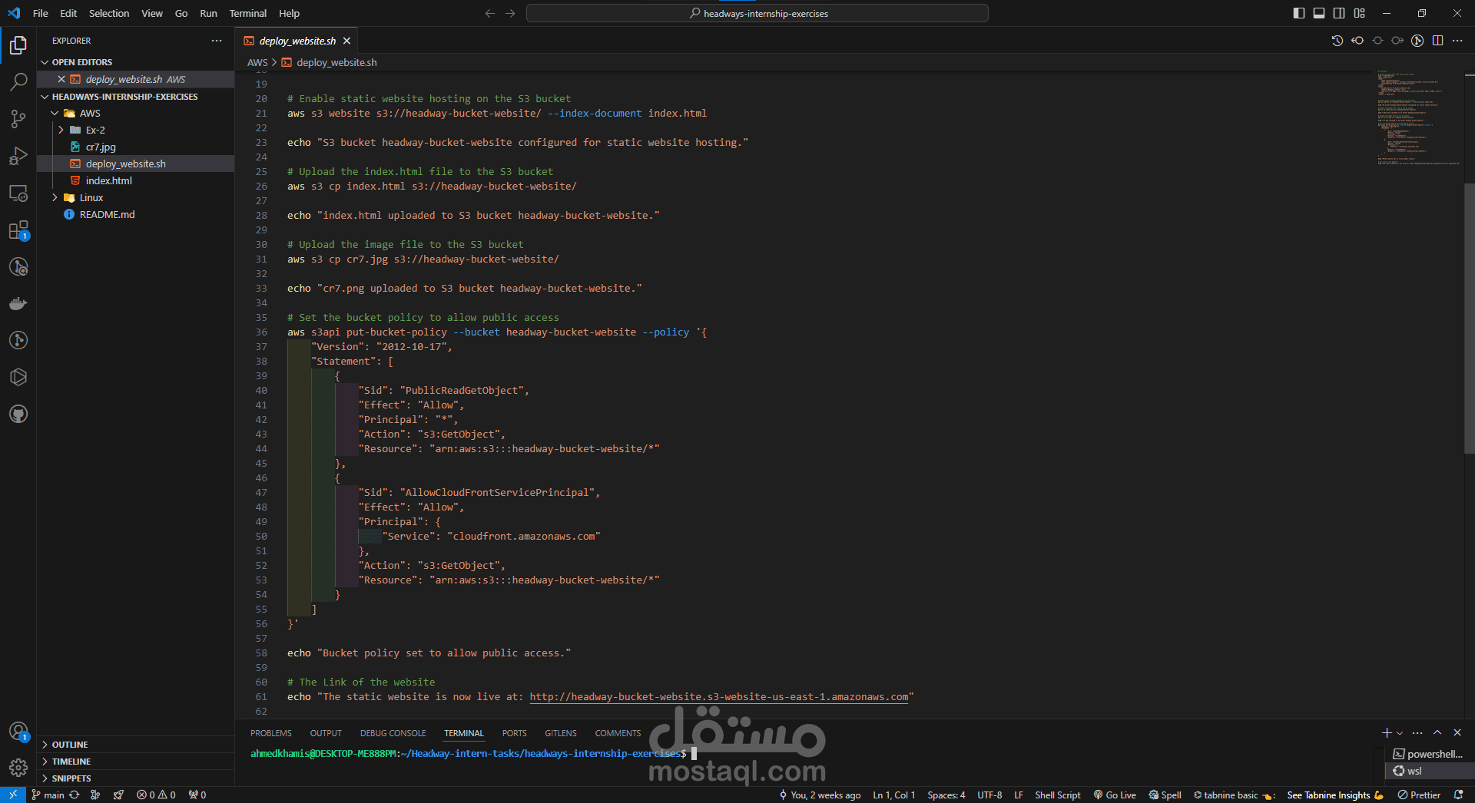Viewport: 1475px width, 803px height.
Task: Go forward in navigation history
Action: click(x=510, y=13)
